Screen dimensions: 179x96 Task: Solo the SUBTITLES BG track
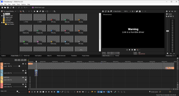(x=26, y=84)
